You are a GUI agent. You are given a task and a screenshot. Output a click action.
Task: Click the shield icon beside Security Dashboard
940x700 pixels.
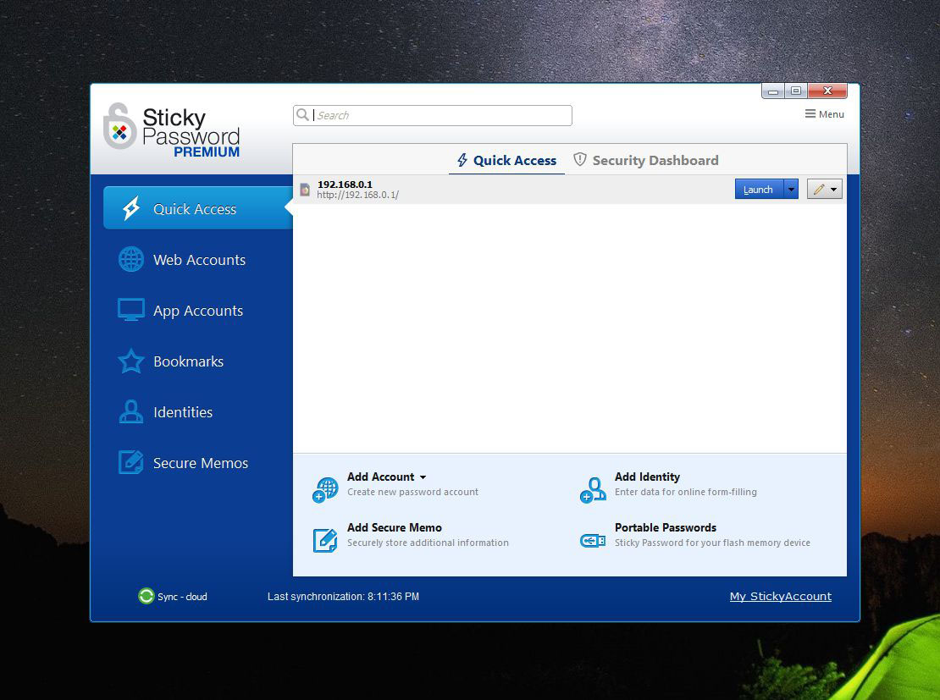point(580,159)
